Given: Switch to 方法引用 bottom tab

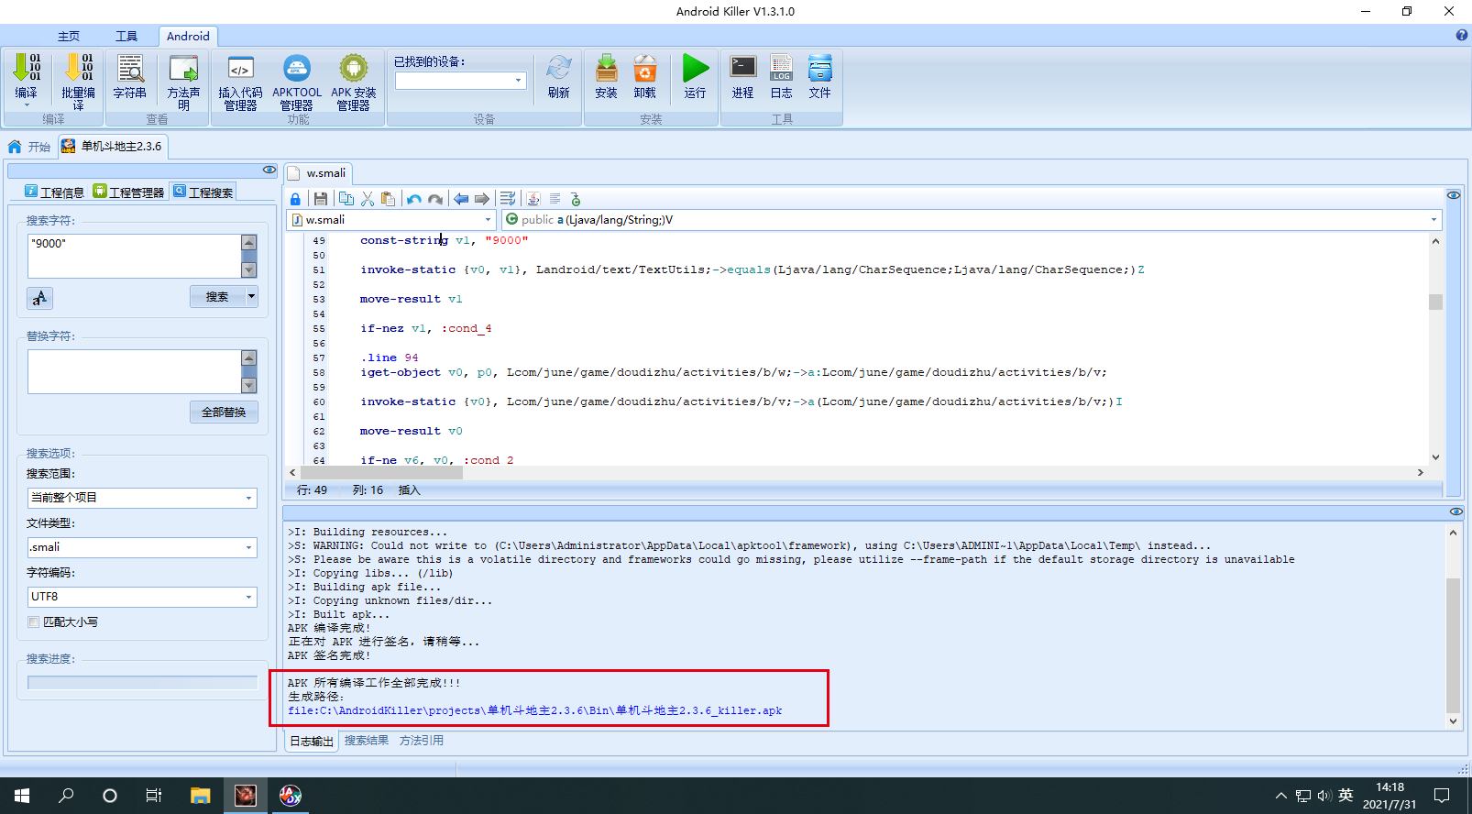Looking at the screenshot, I should click(422, 741).
